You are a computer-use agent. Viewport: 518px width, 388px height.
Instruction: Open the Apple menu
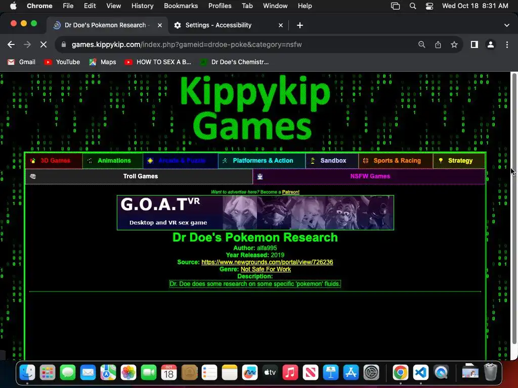click(x=13, y=6)
